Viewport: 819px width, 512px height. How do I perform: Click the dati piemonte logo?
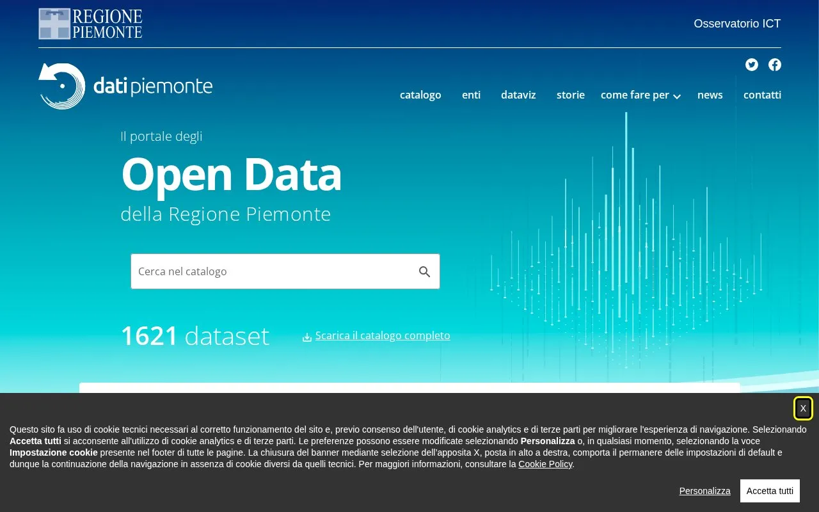[125, 86]
